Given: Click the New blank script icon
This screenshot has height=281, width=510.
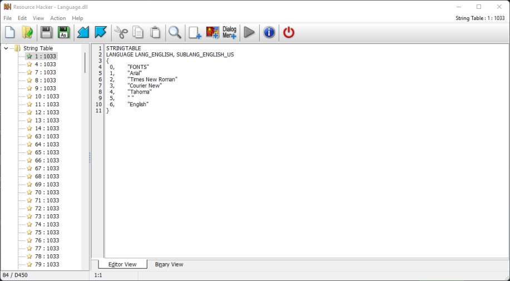Looking at the screenshot, I should click(x=10, y=32).
